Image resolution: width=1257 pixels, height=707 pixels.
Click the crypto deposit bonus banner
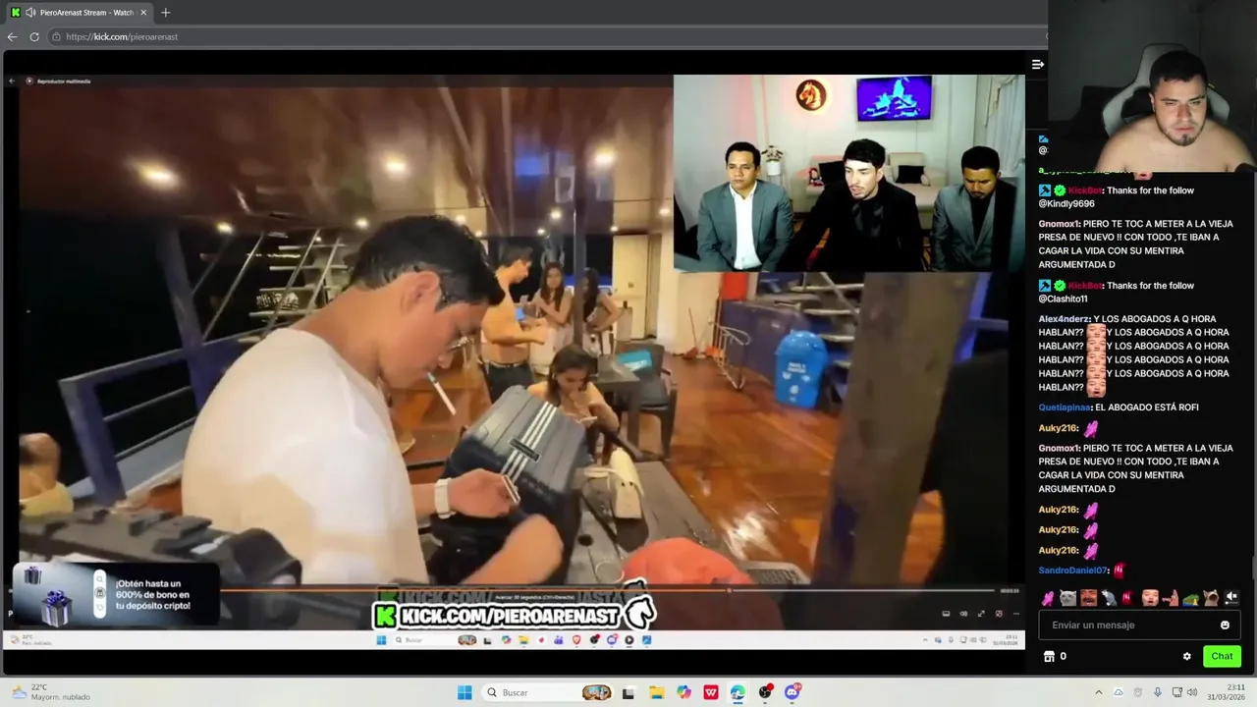(116, 595)
